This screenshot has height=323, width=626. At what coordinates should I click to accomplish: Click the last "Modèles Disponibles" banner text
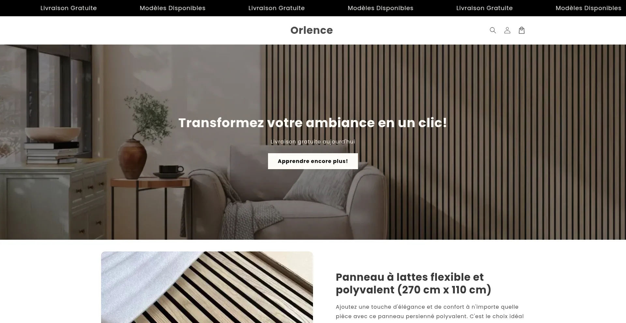point(589,8)
